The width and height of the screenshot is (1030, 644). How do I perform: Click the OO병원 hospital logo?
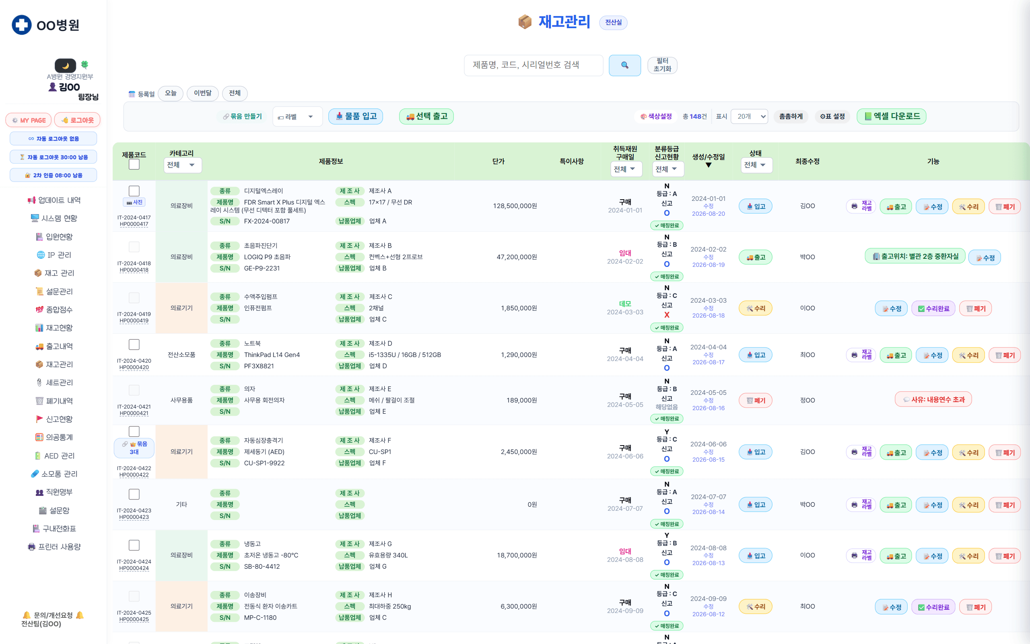click(45, 25)
